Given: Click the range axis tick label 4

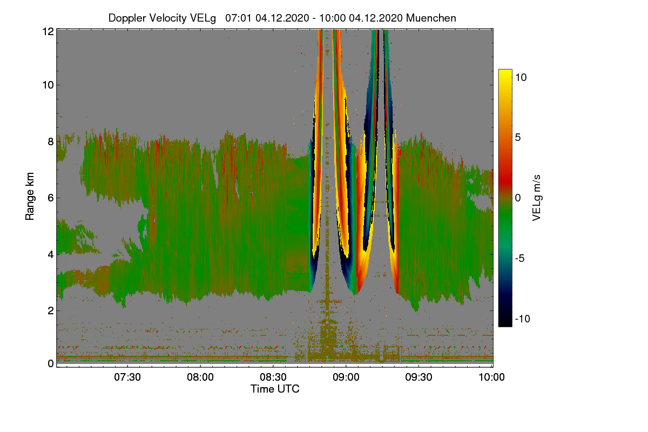Looking at the screenshot, I should [x=50, y=254].
